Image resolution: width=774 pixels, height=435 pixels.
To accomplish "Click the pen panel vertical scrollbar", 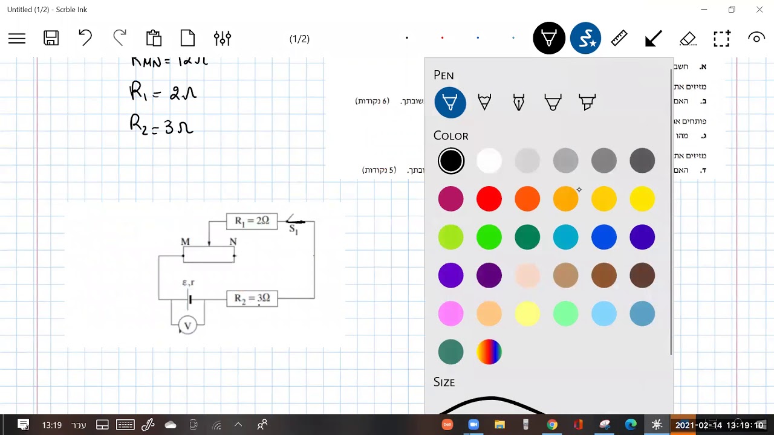I will point(671,211).
